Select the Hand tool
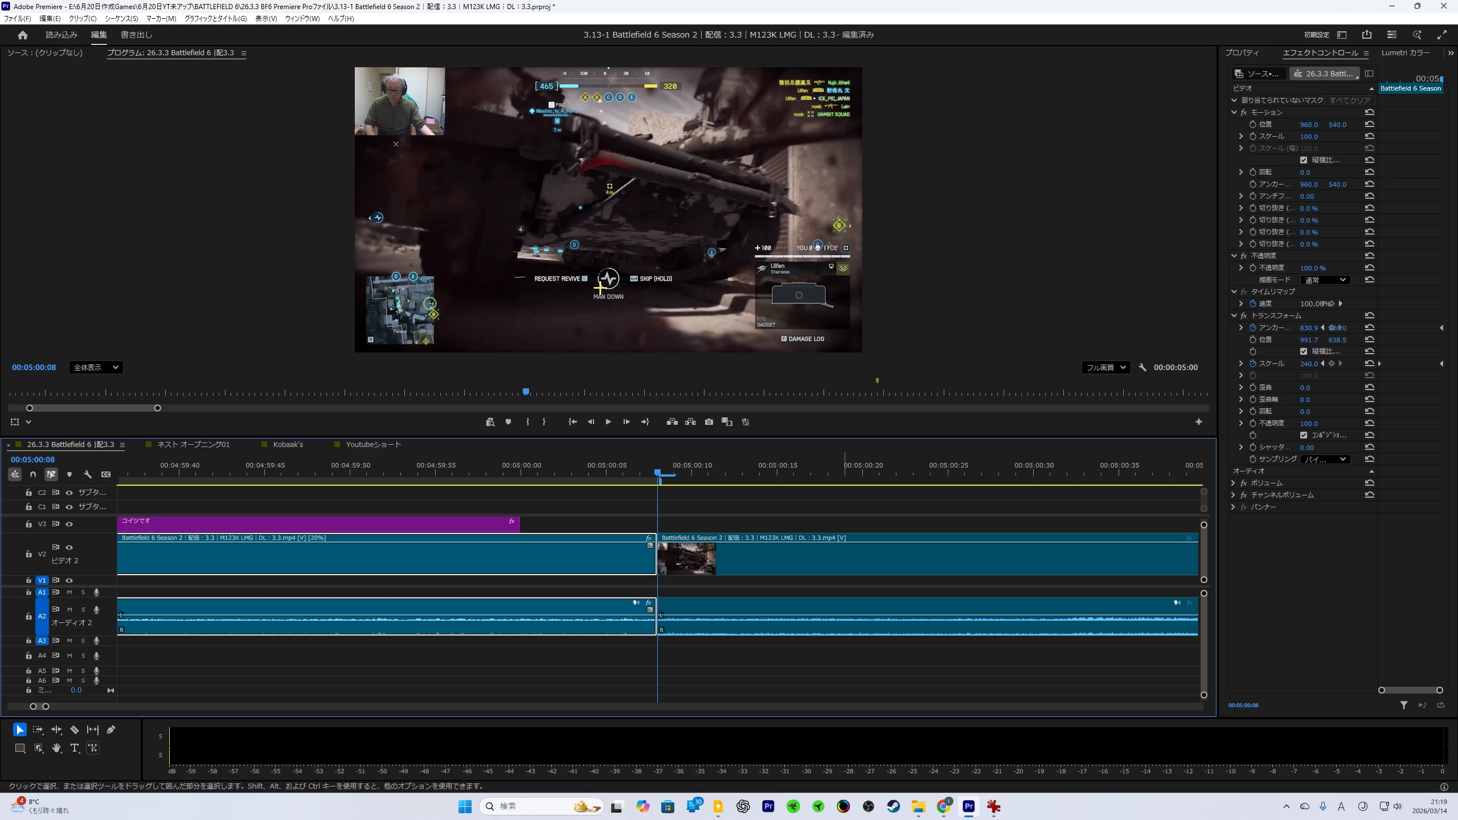 (56, 748)
